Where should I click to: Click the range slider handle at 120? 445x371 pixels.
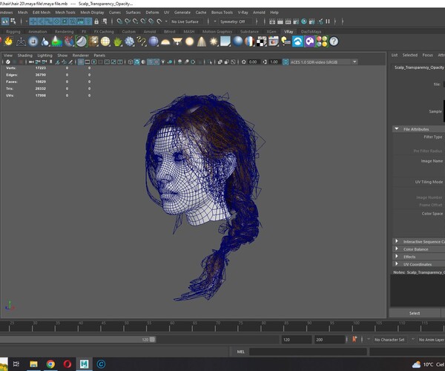[152, 339]
